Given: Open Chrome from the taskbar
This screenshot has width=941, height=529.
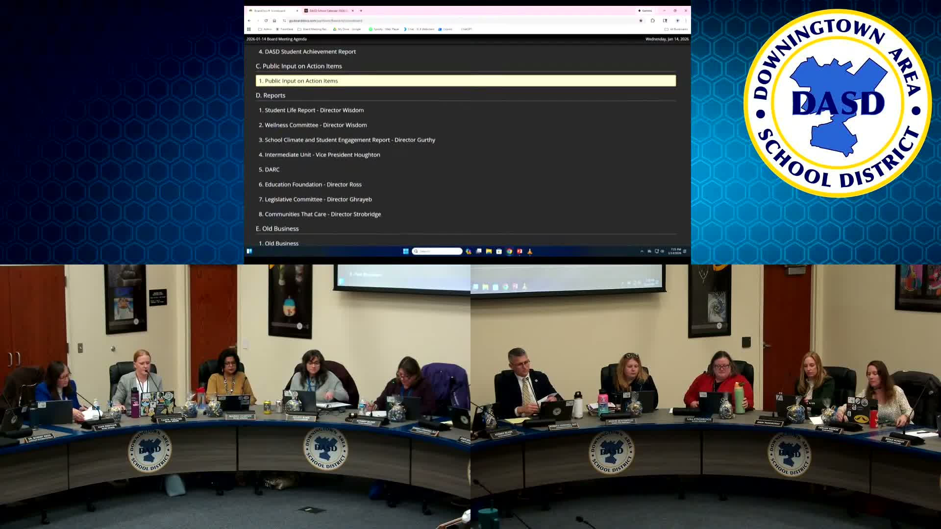Looking at the screenshot, I should (x=509, y=251).
